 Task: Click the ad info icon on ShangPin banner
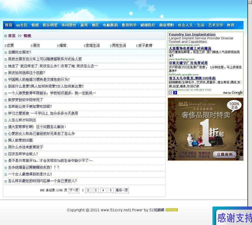point(241,158)
